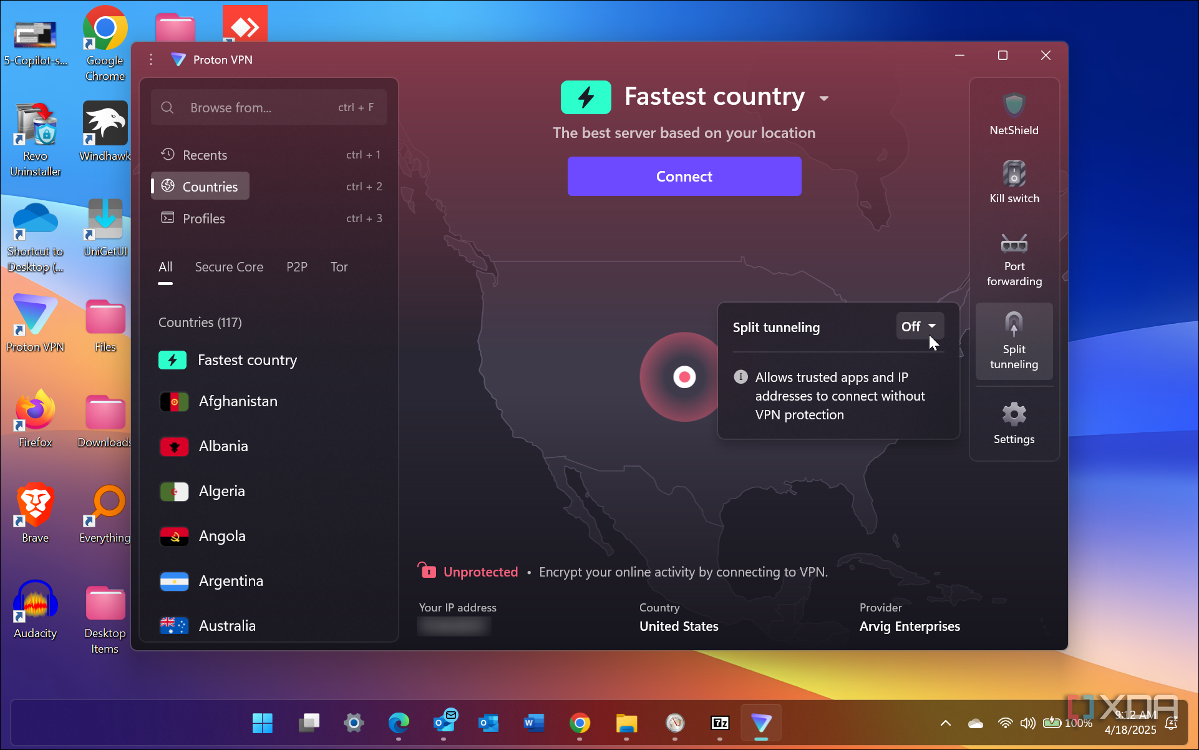The height and width of the screenshot is (750, 1199).
Task: Show hidden system tray icons chevron
Action: tap(945, 723)
